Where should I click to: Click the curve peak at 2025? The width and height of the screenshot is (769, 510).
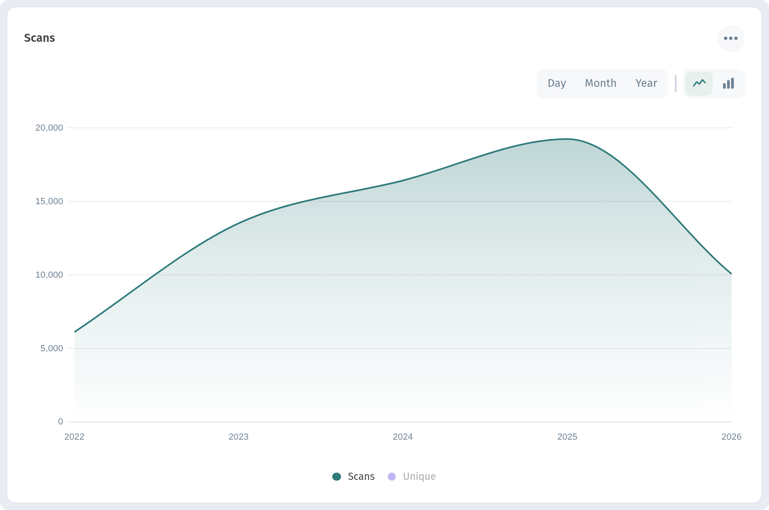click(x=567, y=139)
